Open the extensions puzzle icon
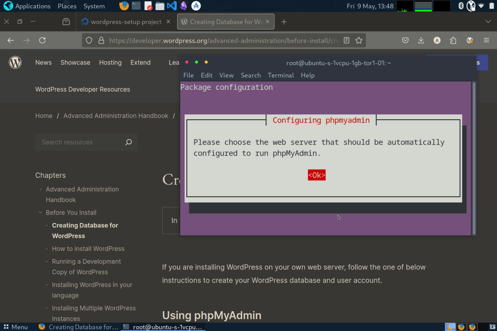Viewport: 497px width, 331px height. point(453,40)
